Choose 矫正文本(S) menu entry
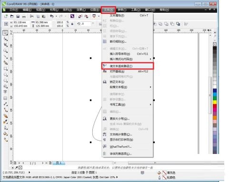 coord(127,82)
